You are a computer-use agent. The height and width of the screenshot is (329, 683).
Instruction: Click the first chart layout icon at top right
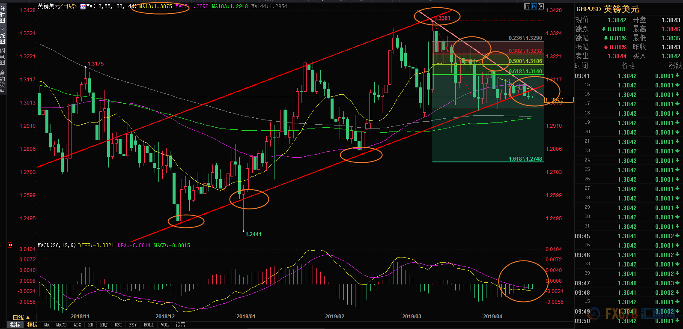coord(527,6)
